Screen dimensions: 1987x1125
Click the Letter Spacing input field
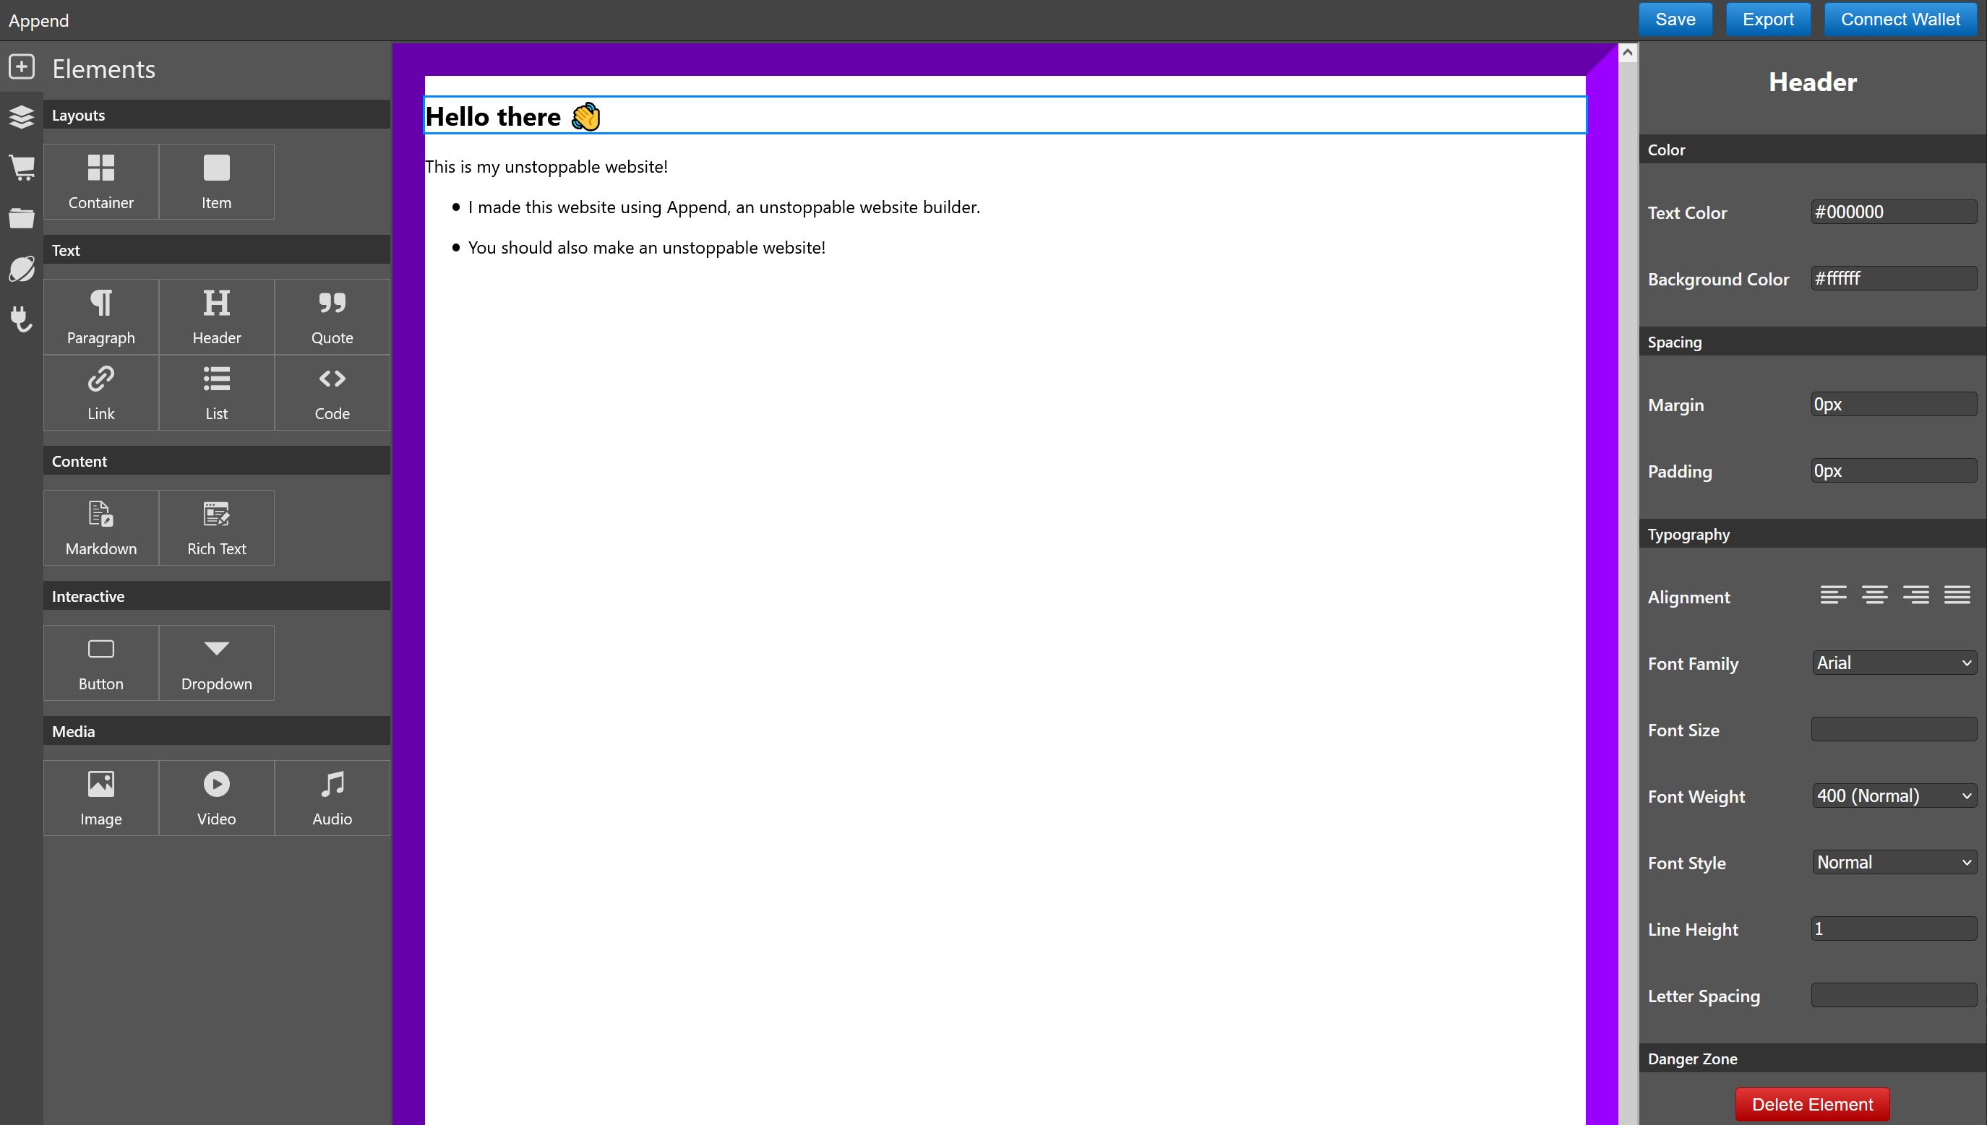coord(1894,995)
